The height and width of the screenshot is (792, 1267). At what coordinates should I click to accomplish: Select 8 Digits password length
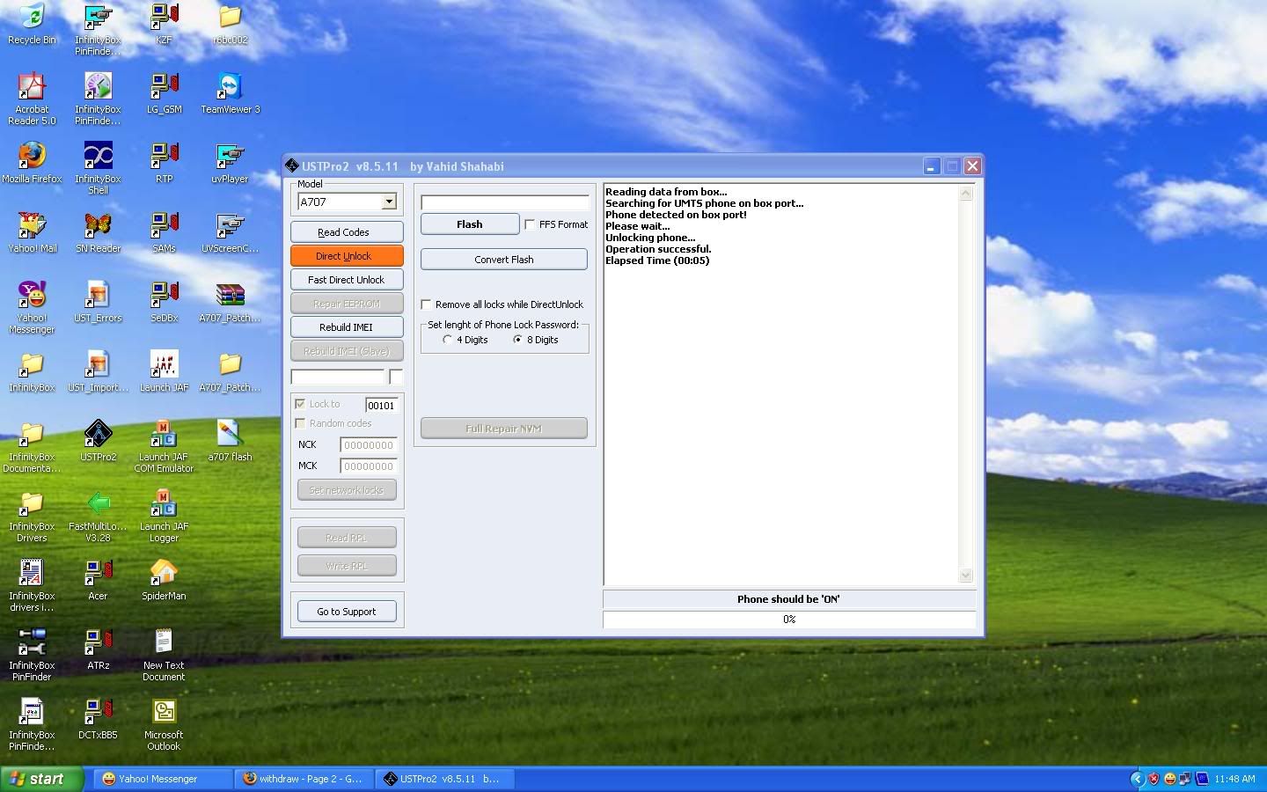click(x=517, y=340)
